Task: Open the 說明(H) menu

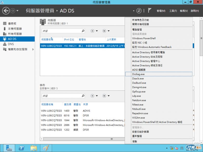Action: click(x=195, y=11)
